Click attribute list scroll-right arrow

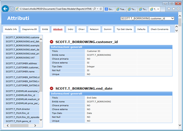(x=35, y=126)
